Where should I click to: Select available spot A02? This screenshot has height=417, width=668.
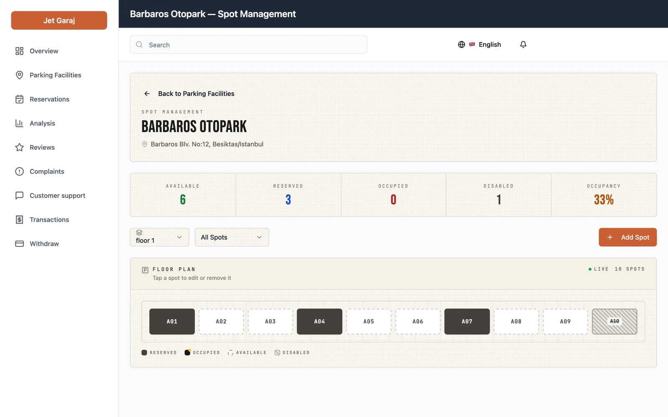click(221, 322)
